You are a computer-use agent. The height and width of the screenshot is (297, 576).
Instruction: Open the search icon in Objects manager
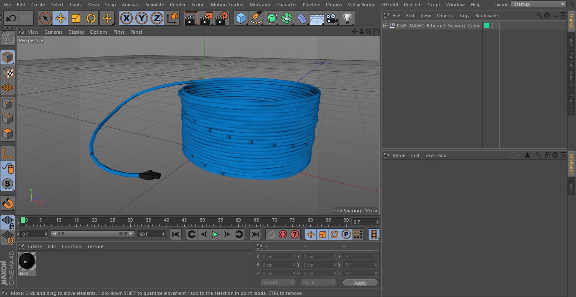(539, 16)
